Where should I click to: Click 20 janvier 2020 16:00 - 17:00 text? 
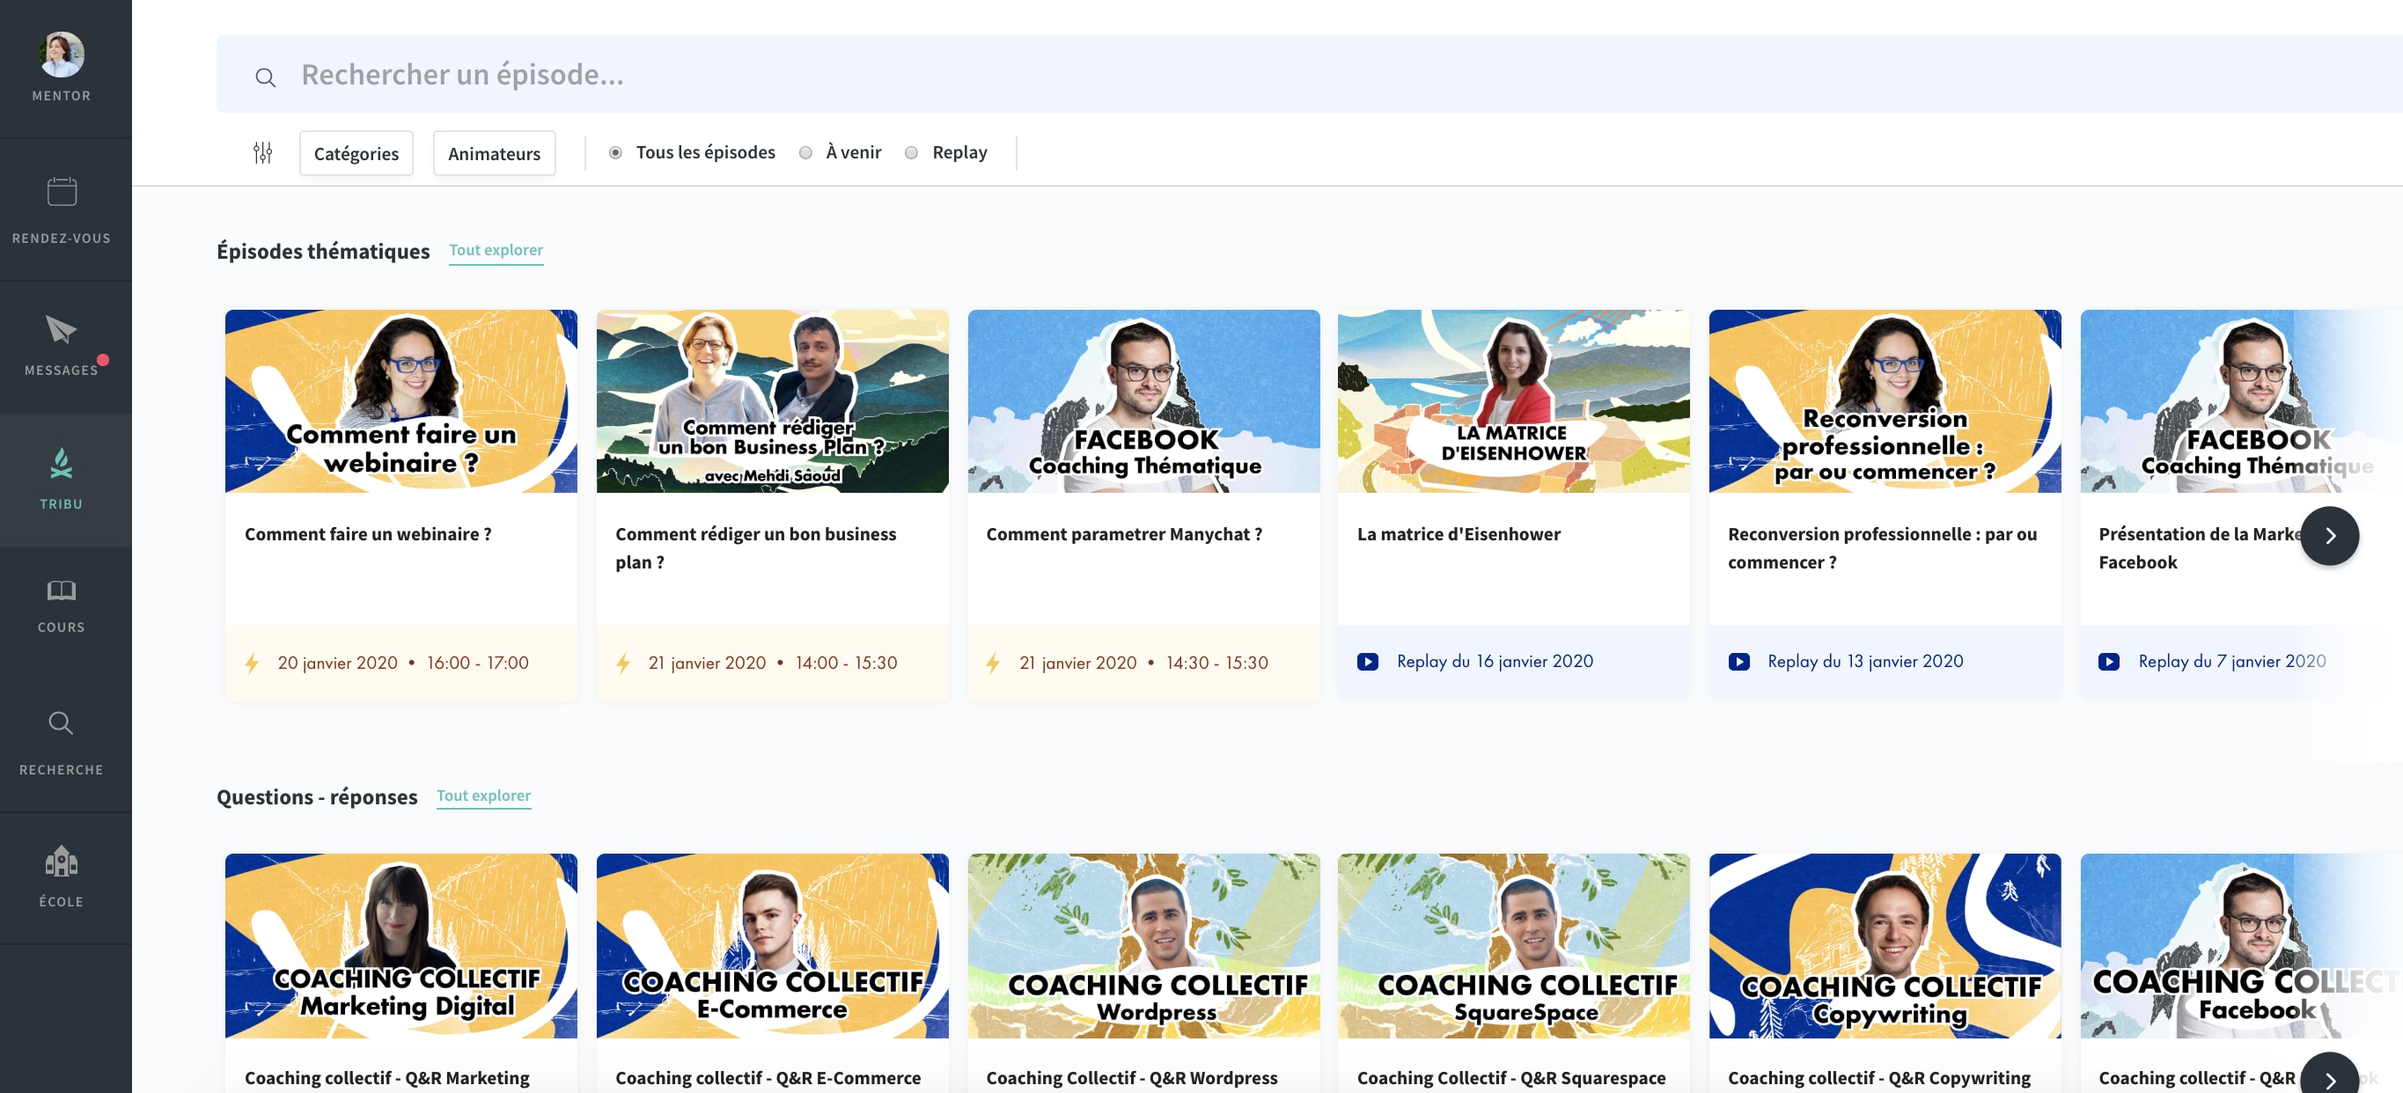(x=403, y=663)
